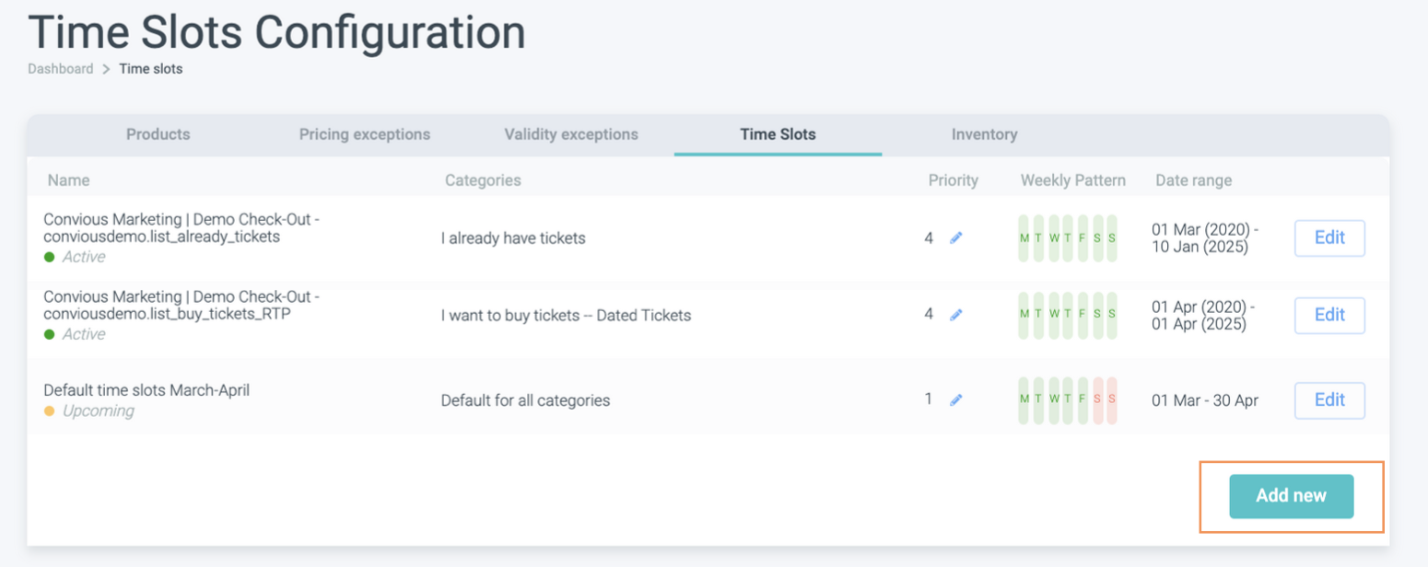This screenshot has height=567, width=1428.
Task: Select the Time Slots tab
Action: pos(778,134)
